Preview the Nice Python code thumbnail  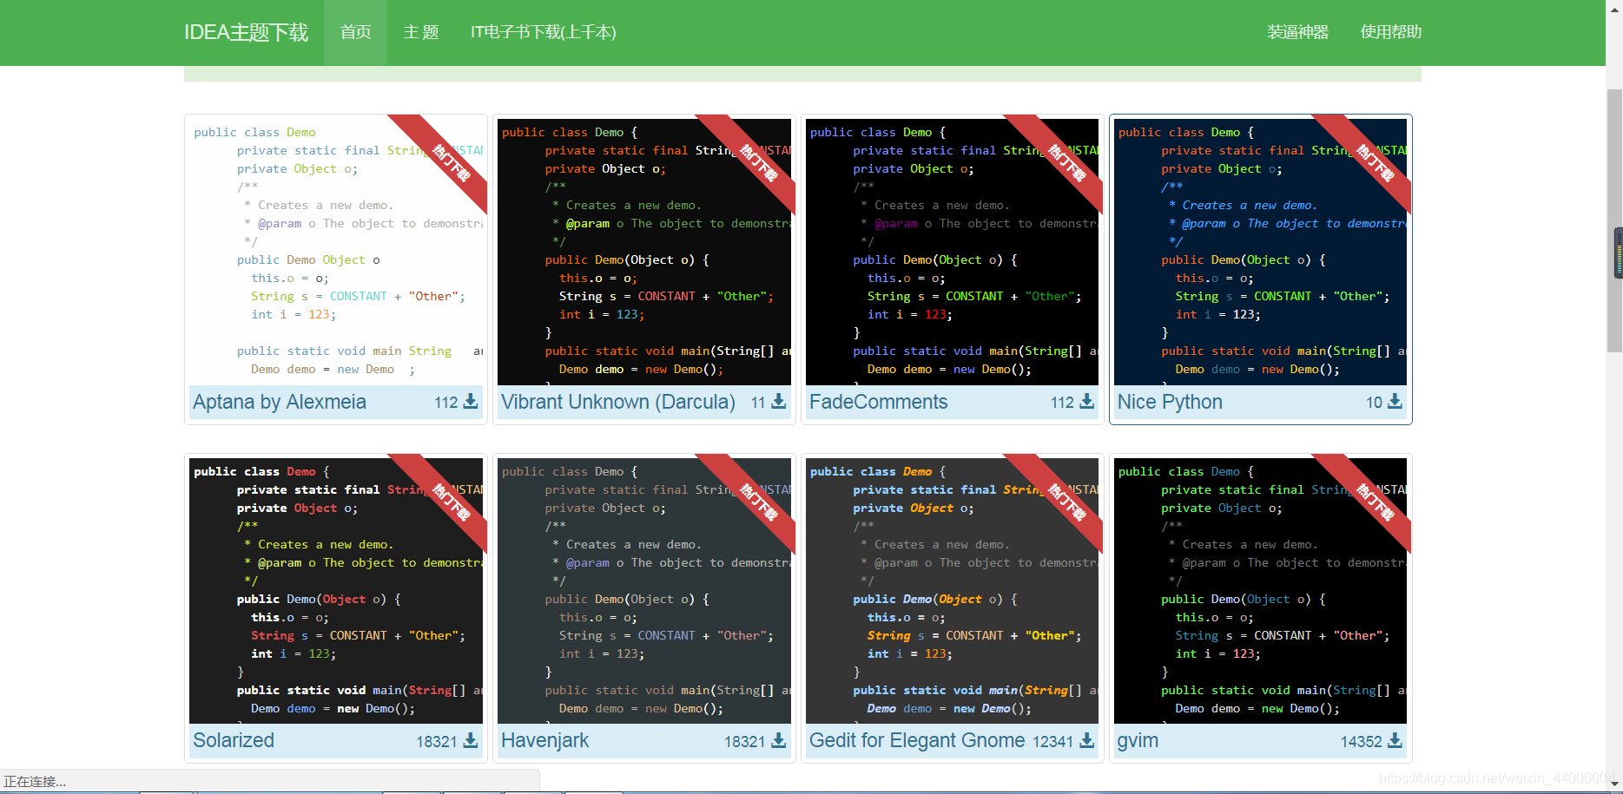1261,252
